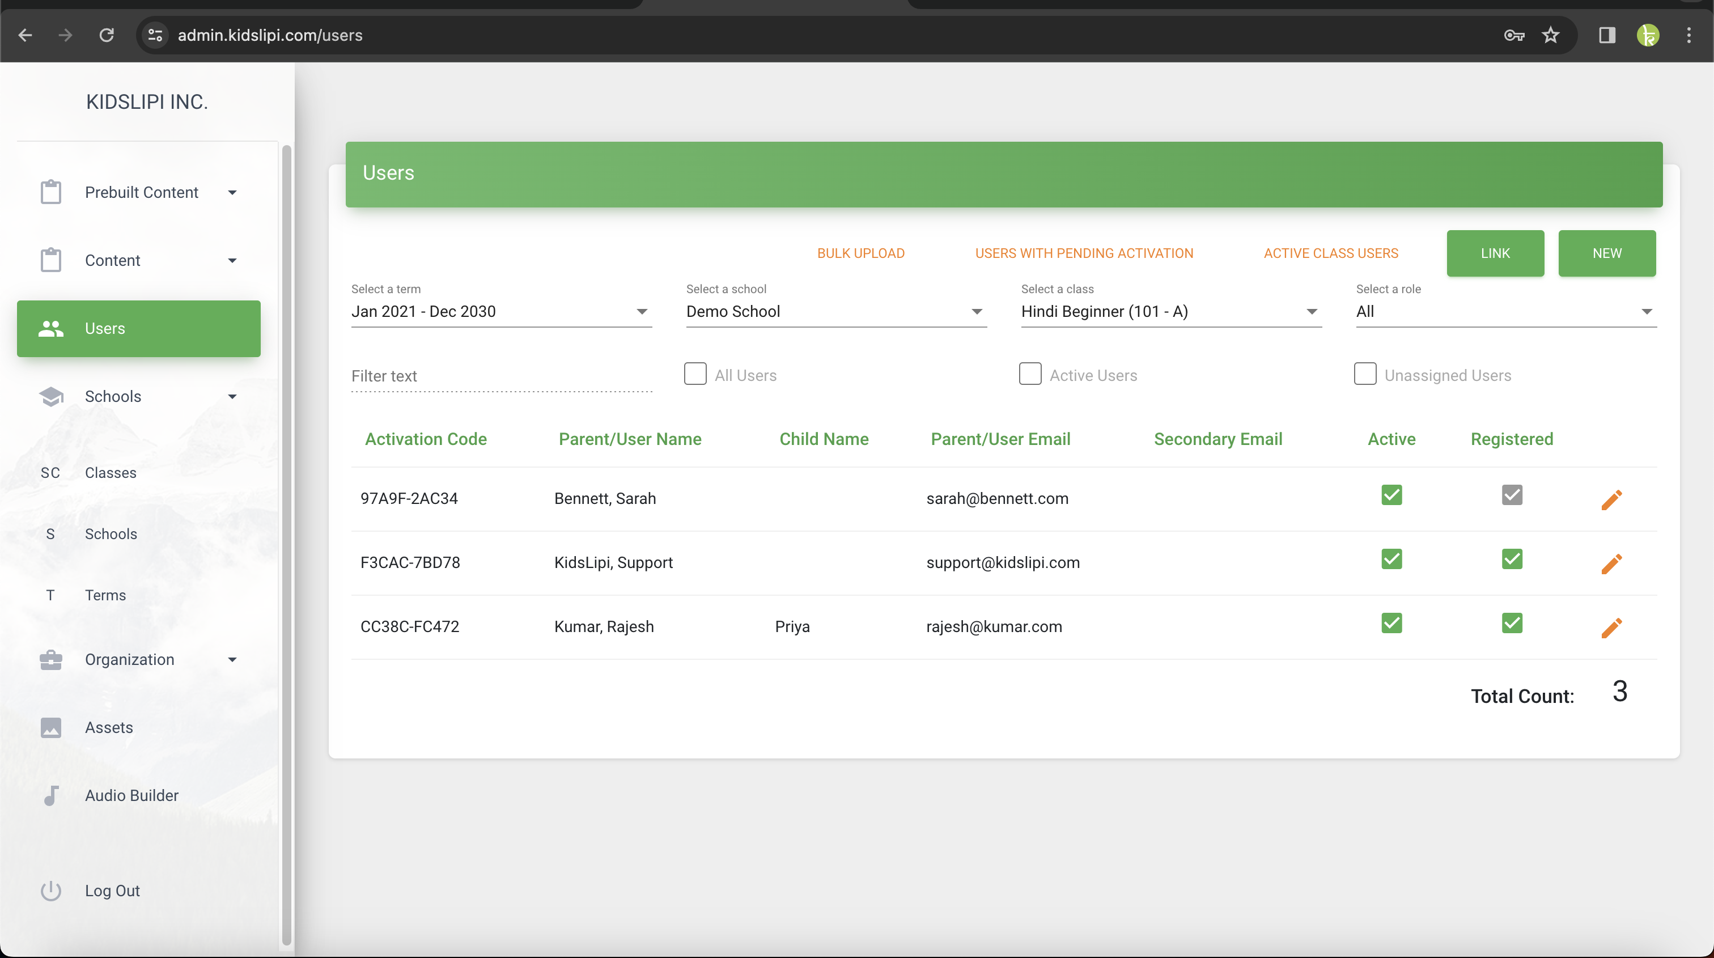Viewport: 1714px width, 958px height.
Task: Open the Select a class dropdown
Action: 1170,311
